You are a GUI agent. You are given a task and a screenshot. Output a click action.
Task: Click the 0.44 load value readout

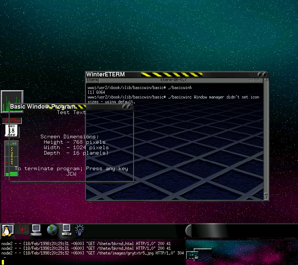tap(12, 143)
